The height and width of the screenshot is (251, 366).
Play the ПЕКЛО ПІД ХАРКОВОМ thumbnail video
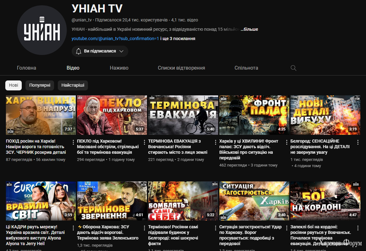click(112, 115)
